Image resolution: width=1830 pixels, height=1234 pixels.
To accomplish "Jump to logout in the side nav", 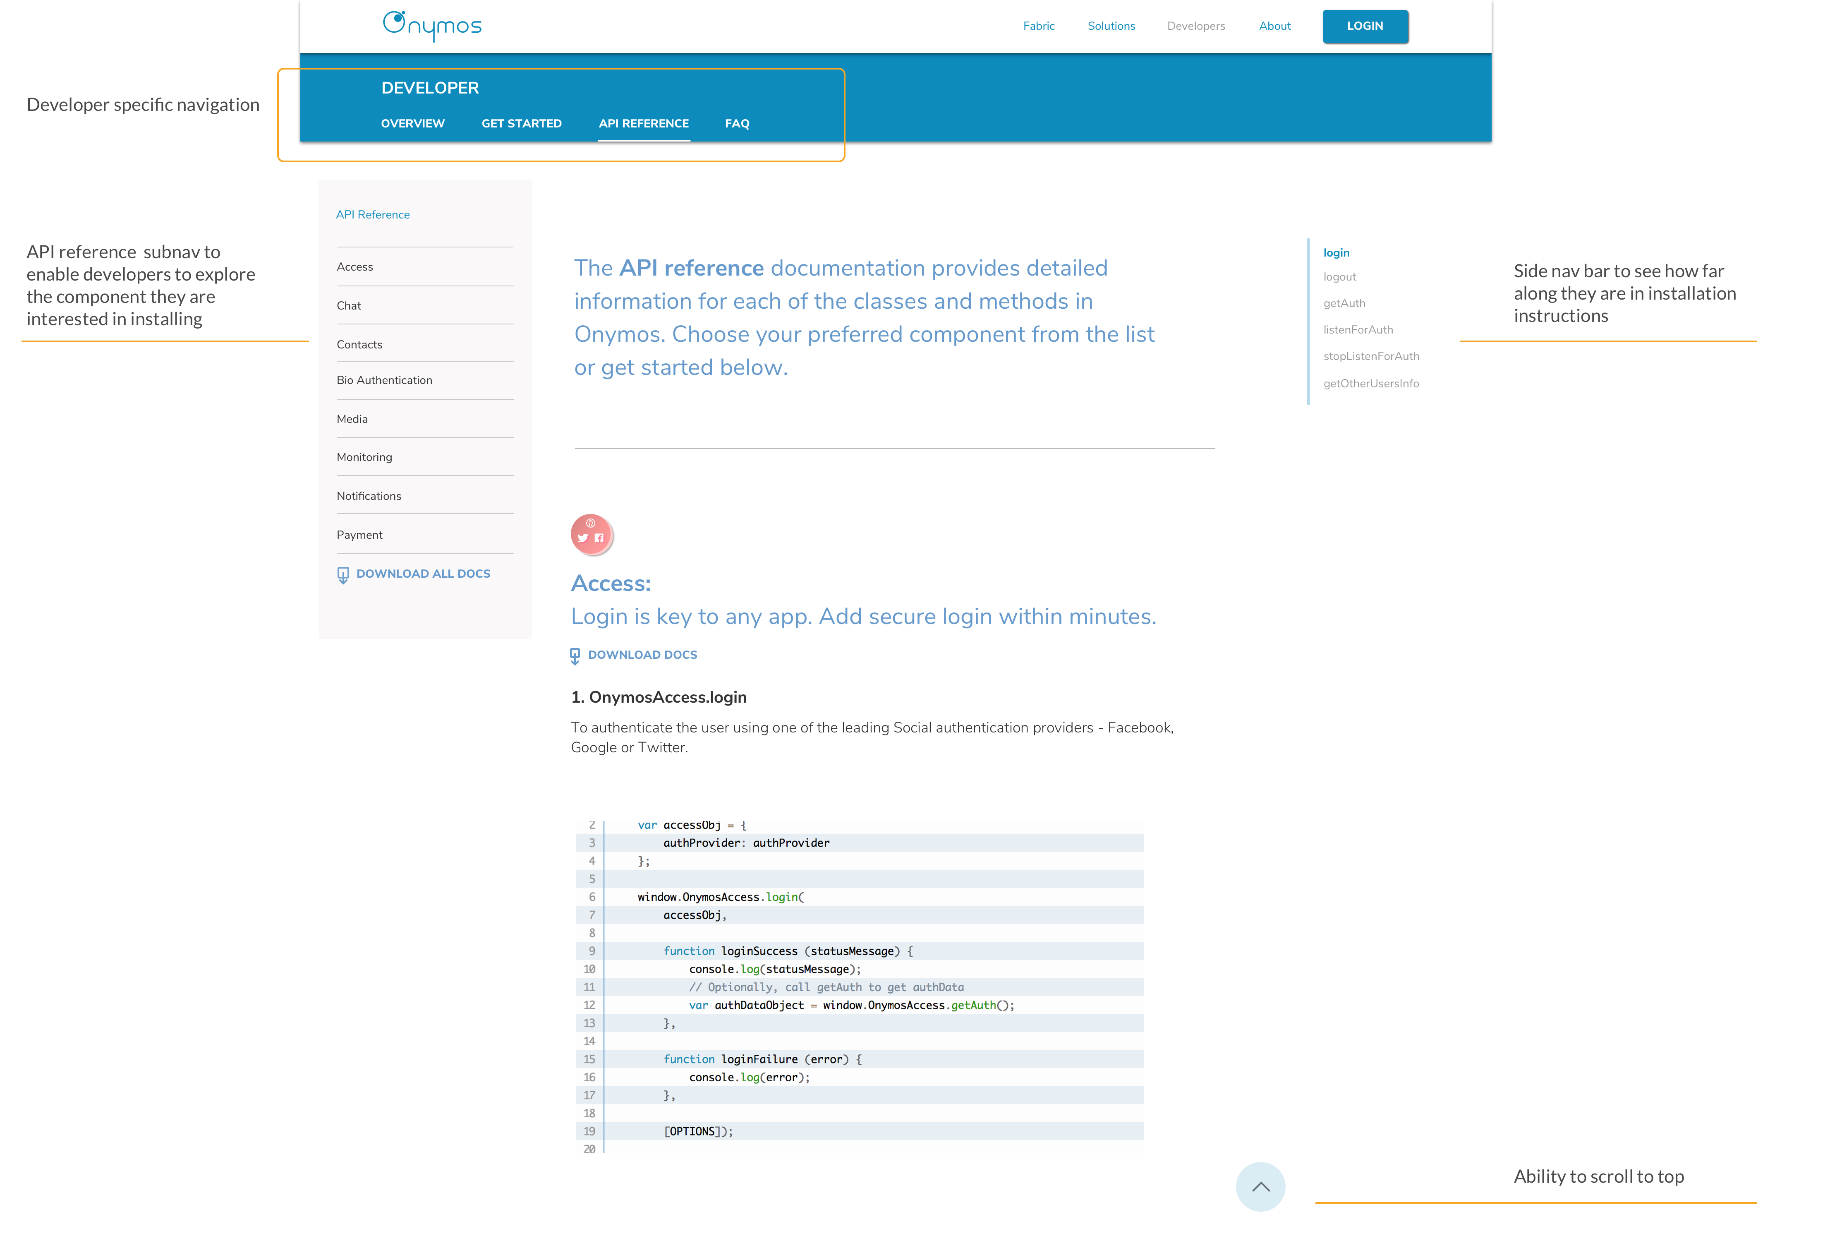I will [x=1339, y=277].
